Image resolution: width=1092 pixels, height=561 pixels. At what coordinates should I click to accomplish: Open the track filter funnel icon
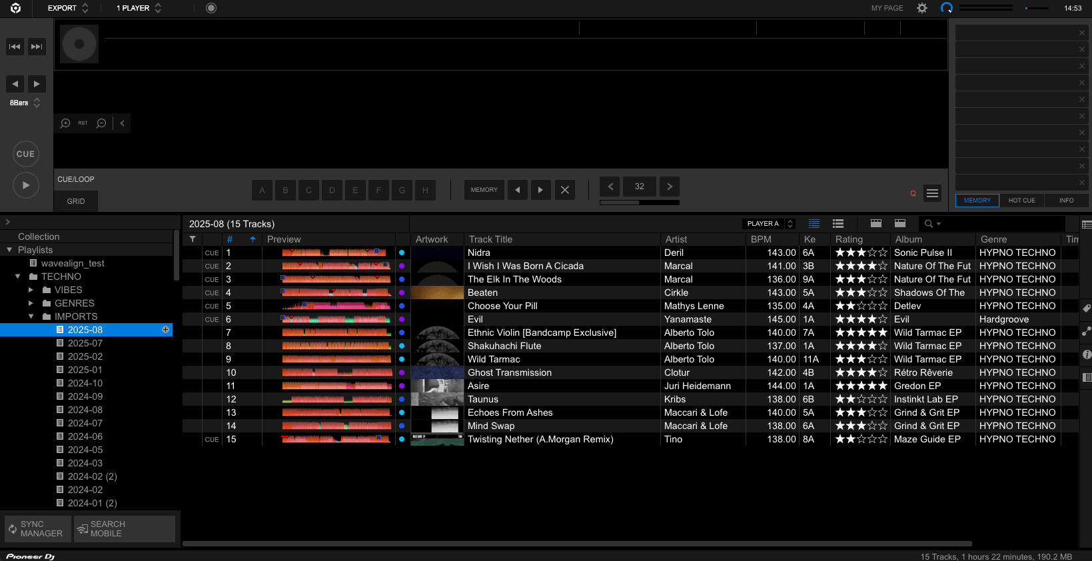(193, 239)
